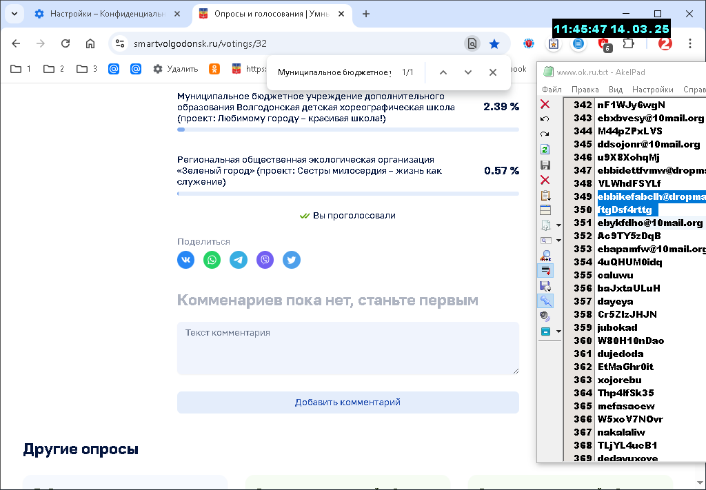706x490 pixels.
Task: Click the redo arrow in AkelPad toolbar
Action: (x=545, y=134)
